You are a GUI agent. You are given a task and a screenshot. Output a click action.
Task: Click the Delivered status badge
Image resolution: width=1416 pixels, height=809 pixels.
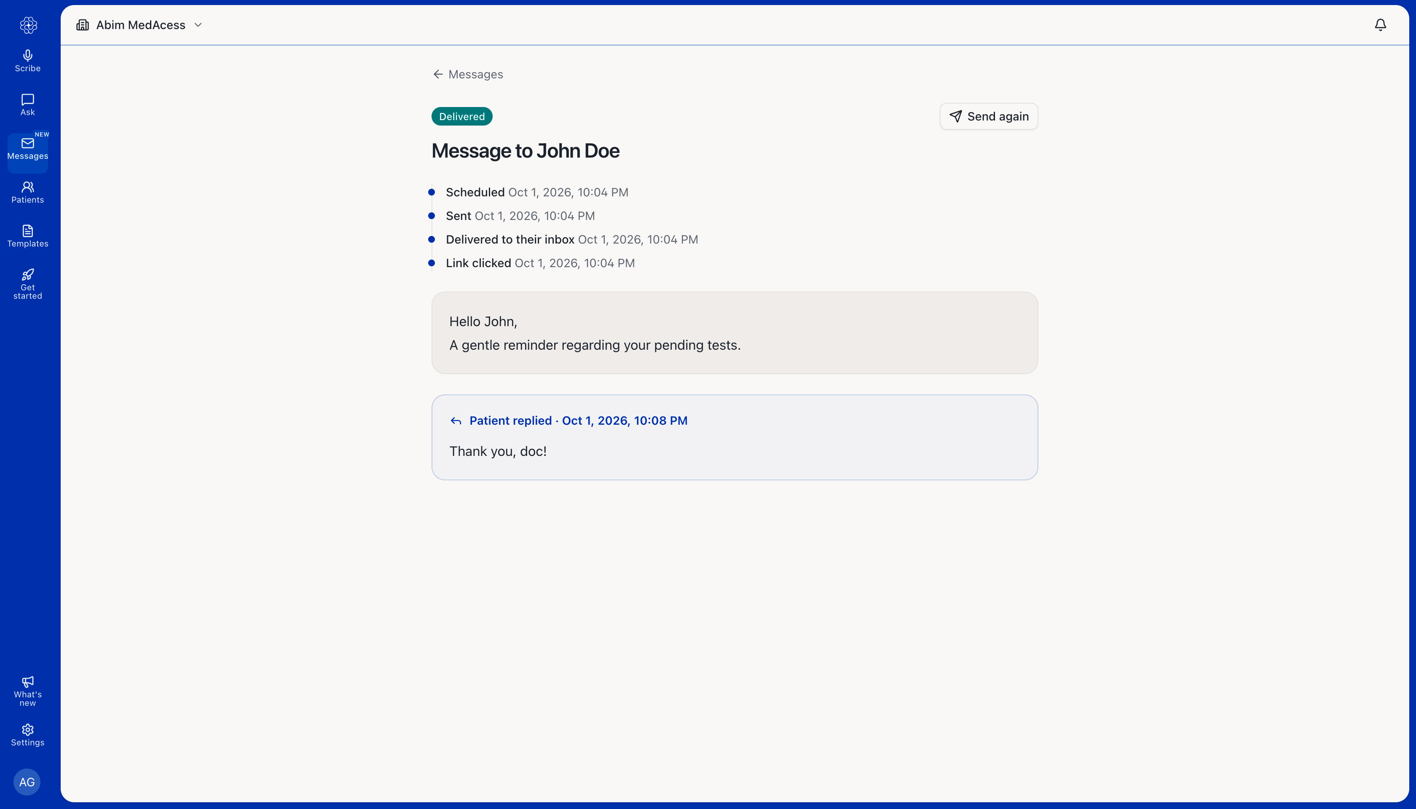point(462,116)
